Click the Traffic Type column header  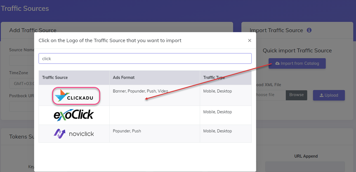tap(226, 77)
